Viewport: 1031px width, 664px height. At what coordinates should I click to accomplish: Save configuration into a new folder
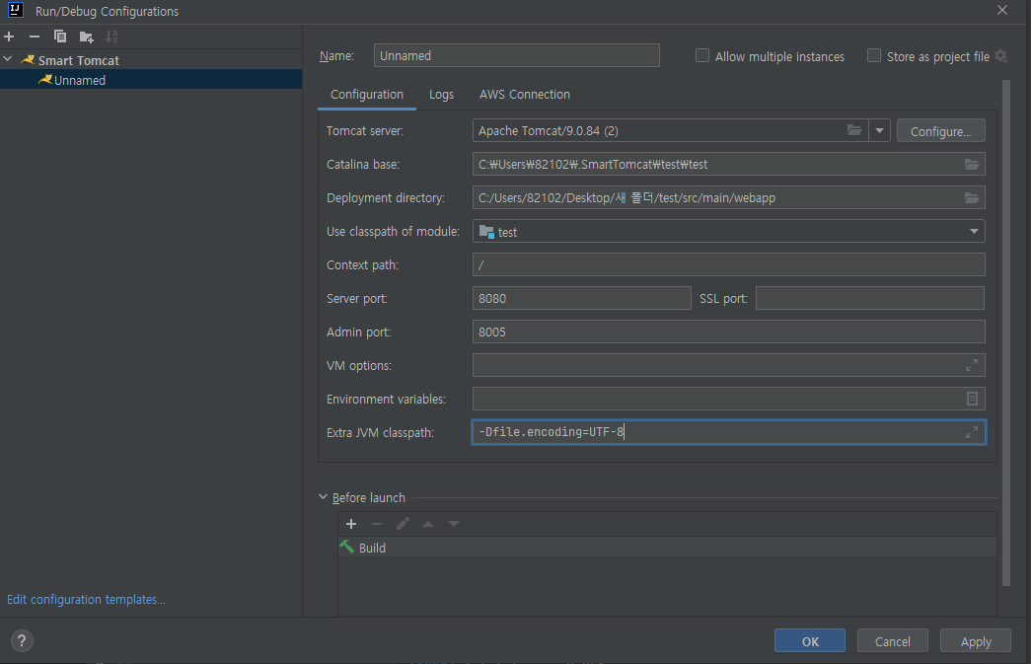point(86,37)
